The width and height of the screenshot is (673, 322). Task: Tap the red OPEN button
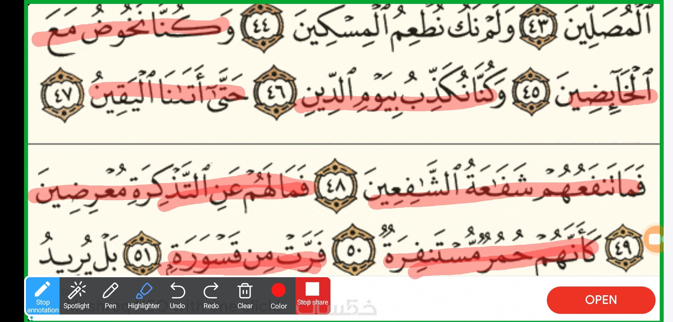[x=601, y=300]
